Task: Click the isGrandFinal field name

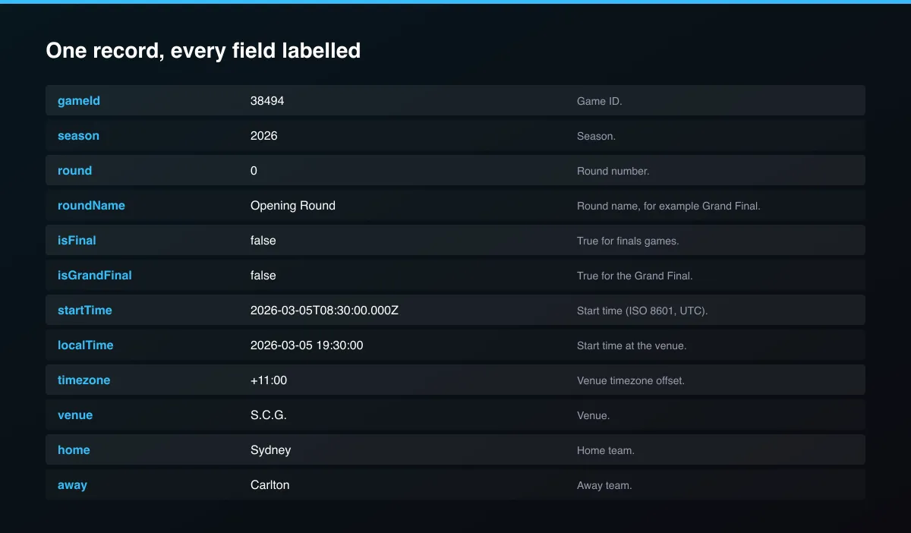Action: [95, 276]
